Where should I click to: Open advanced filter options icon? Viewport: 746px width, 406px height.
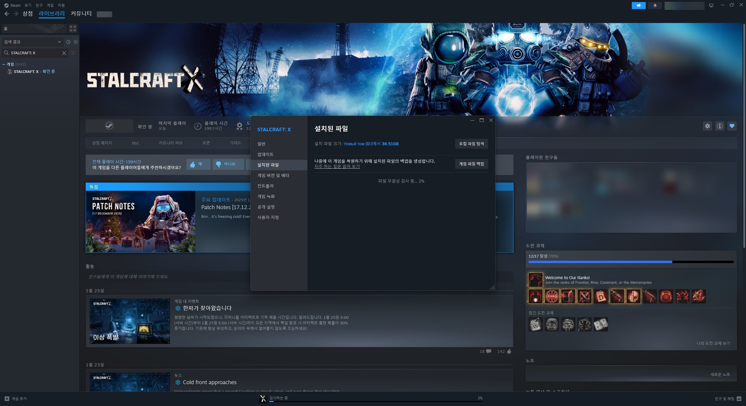tap(73, 53)
